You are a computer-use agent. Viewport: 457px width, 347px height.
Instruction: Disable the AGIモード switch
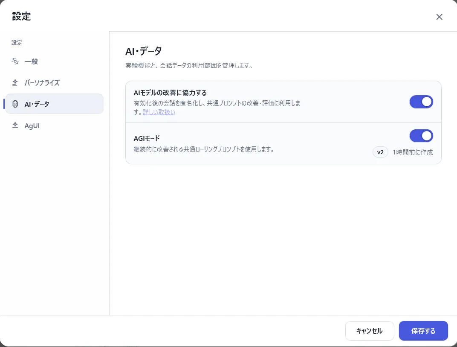[421, 136]
